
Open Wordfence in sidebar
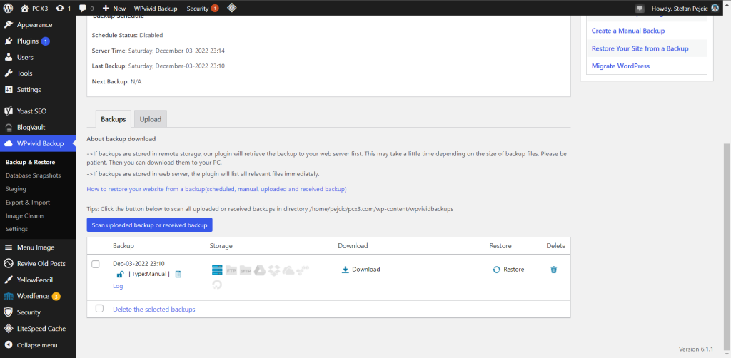tap(38, 296)
